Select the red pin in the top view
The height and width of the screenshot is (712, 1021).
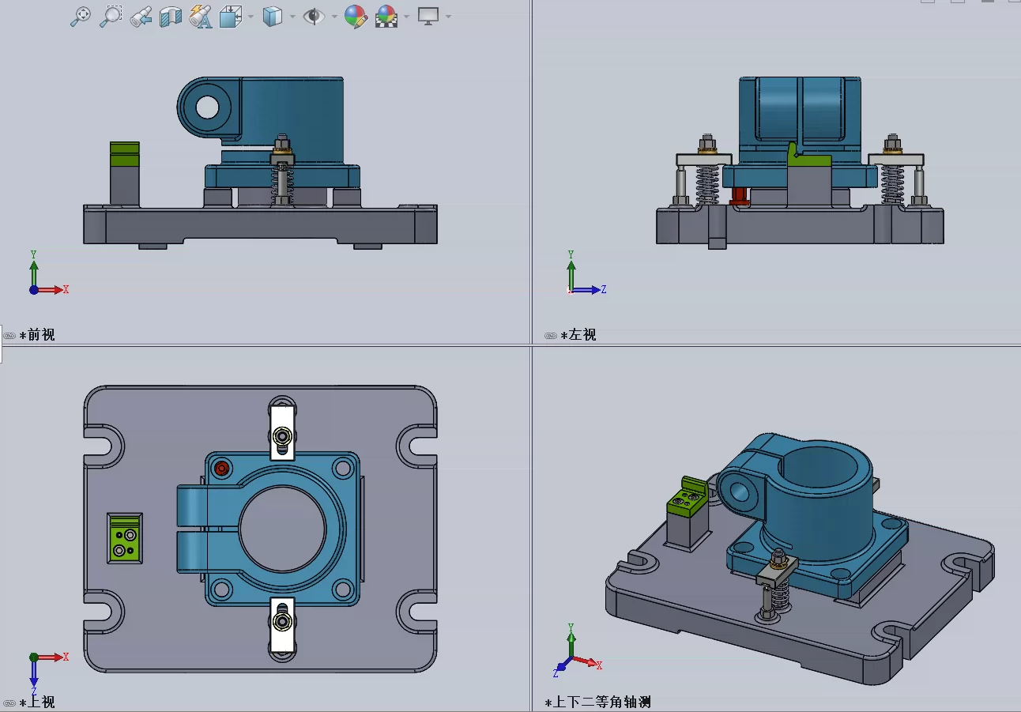[222, 469]
